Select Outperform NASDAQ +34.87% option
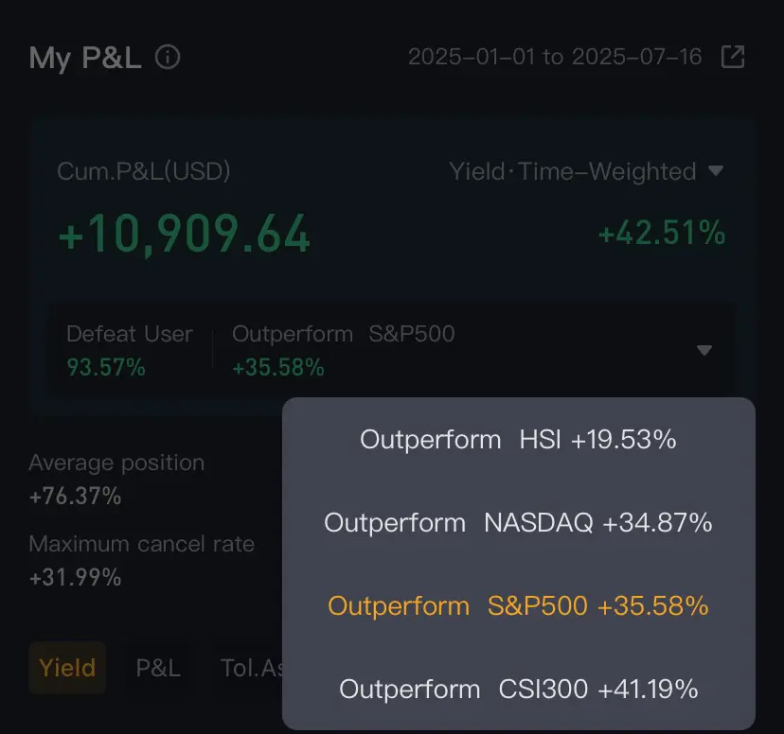The width and height of the screenshot is (784, 734). (x=518, y=523)
